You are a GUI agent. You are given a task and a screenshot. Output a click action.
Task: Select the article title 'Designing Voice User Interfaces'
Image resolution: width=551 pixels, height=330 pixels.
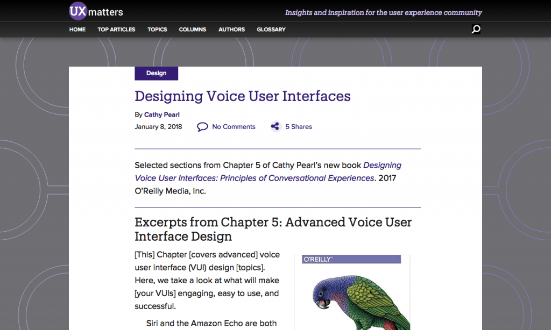click(x=242, y=96)
